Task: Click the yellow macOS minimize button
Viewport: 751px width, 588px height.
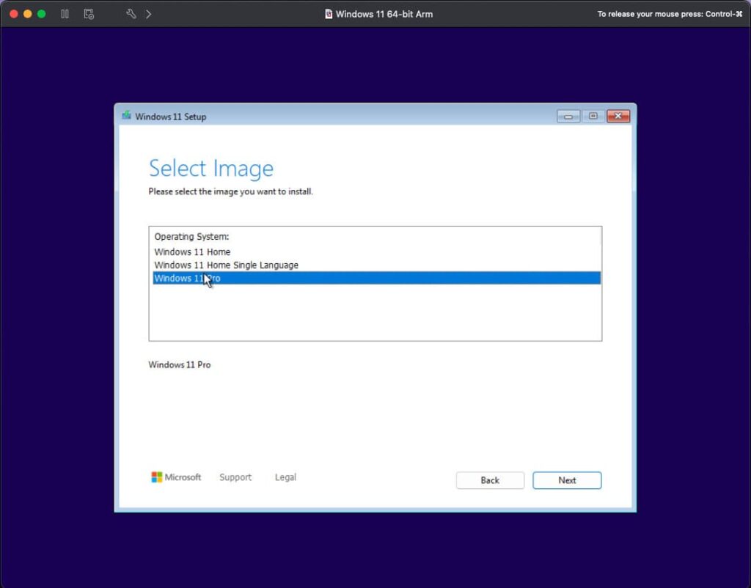Action: (x=28, y=14)
